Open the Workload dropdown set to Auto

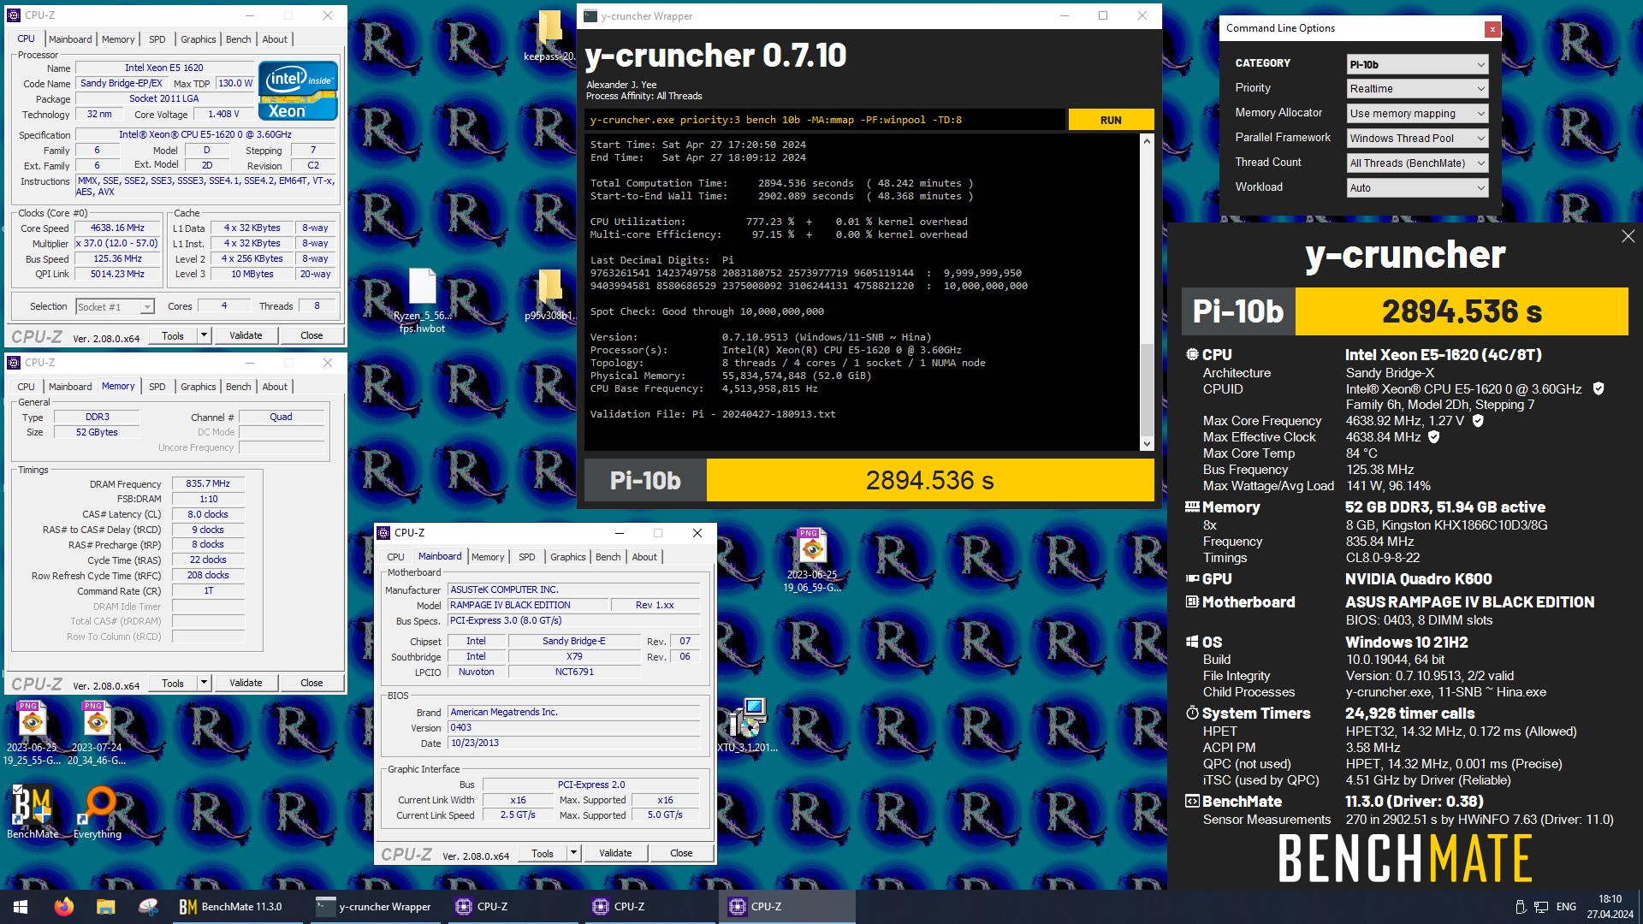point(1417,188)
